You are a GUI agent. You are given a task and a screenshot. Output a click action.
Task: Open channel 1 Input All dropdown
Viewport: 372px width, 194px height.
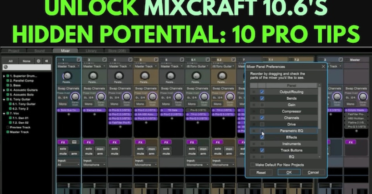(68, 165)
